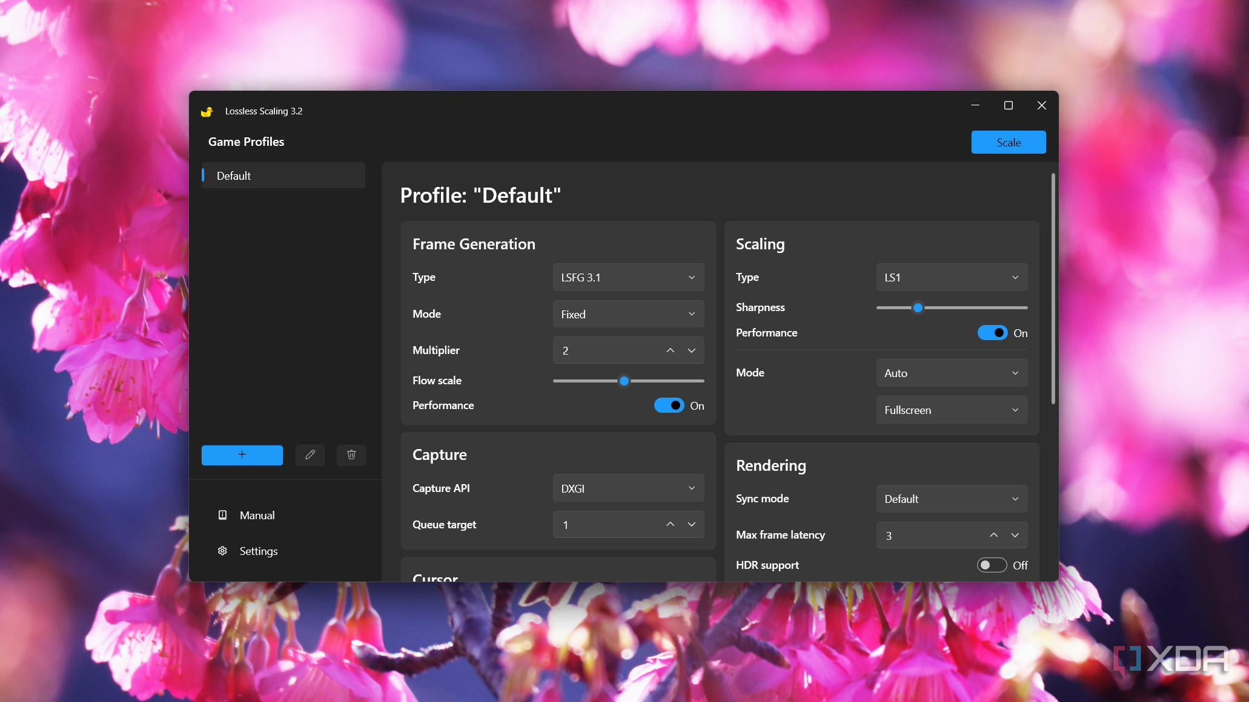Turn off Scaling Performance switch
The height and width of the screenshot is (702, 1249).
(x=992, y=333)
